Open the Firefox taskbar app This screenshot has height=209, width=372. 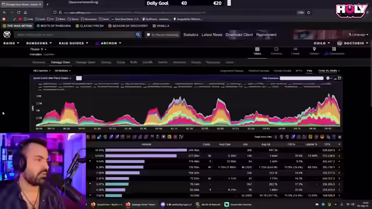pos(93,204)
